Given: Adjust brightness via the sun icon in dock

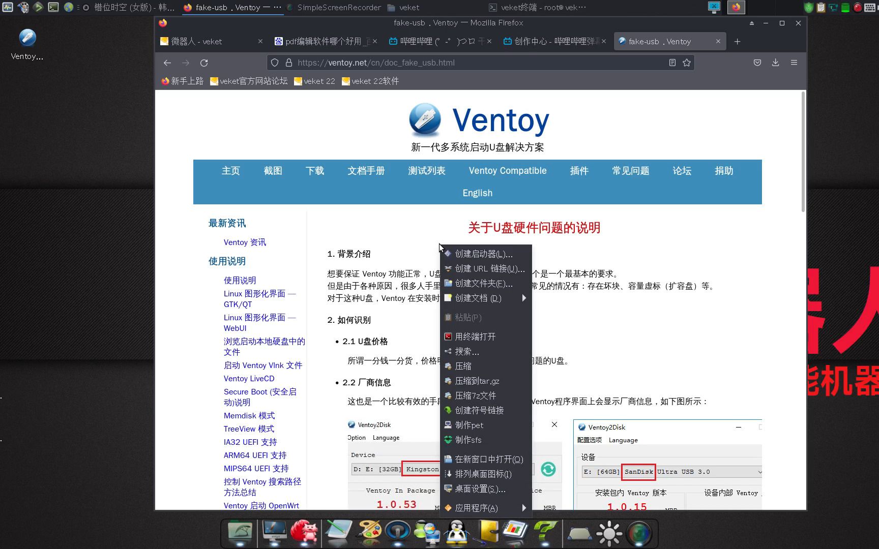Looking at the screenshot, I should (x=609, y=533).
